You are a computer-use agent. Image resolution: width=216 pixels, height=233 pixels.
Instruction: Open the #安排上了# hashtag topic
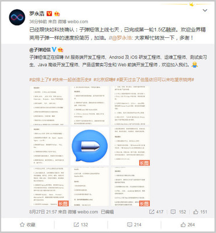coord(40,80)
